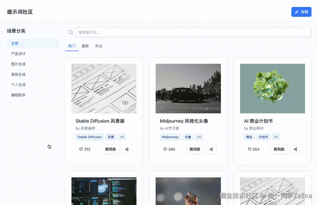
Task: Open the 关注 tab
Action: coord(99,46)
